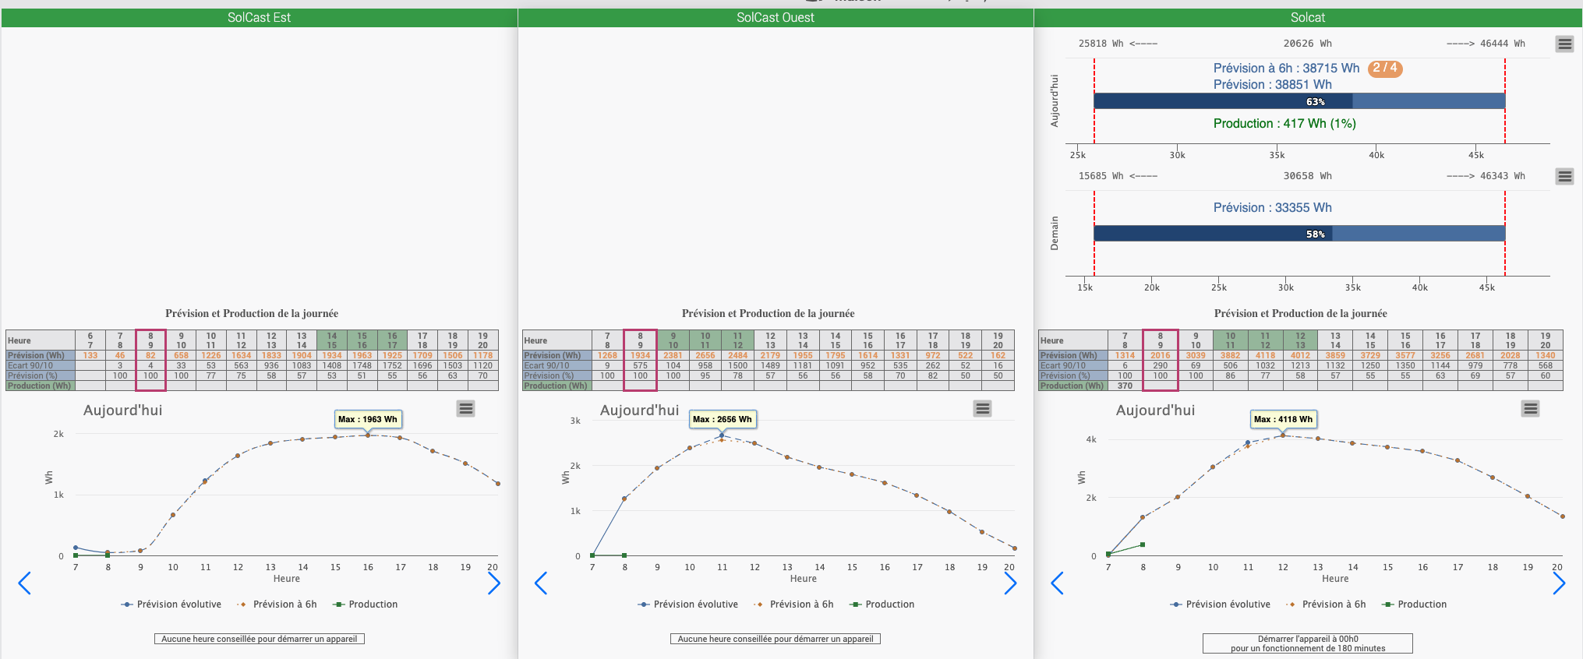This screenshot has height=659, width=1583.
Task: Click the 30658 Wh range for Demain
Action: pyautogui.click(x=1308, y=176)
